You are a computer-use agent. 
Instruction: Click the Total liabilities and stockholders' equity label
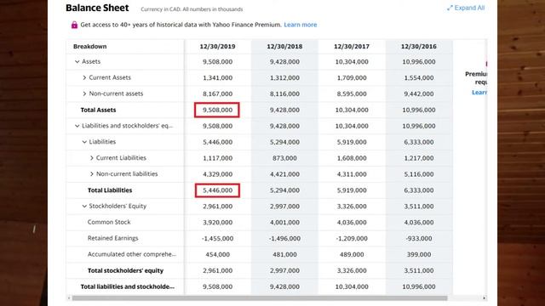click(x=128, y=286)
